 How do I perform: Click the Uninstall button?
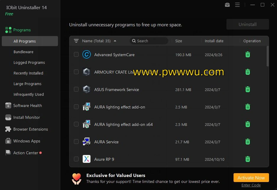point(248,24)
